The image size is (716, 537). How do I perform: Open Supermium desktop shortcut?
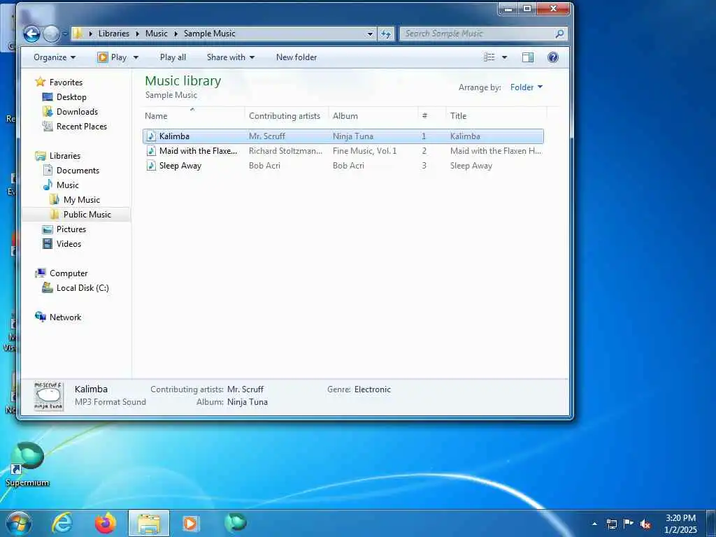pos(27,464)
